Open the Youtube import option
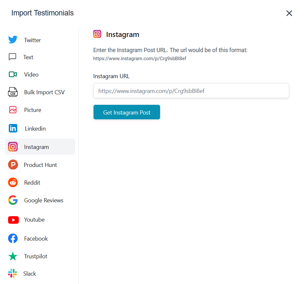Viewport: 305px width, 284px height. 34,220
